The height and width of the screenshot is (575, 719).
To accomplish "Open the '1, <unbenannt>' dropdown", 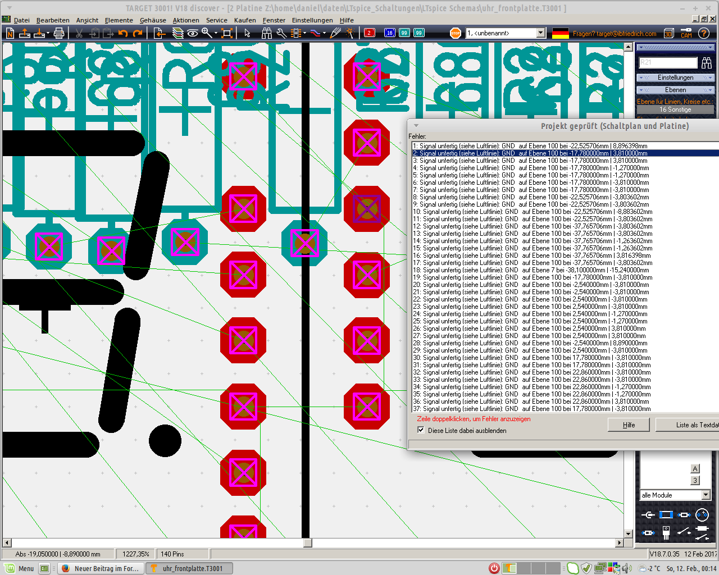I will [540, 33].
